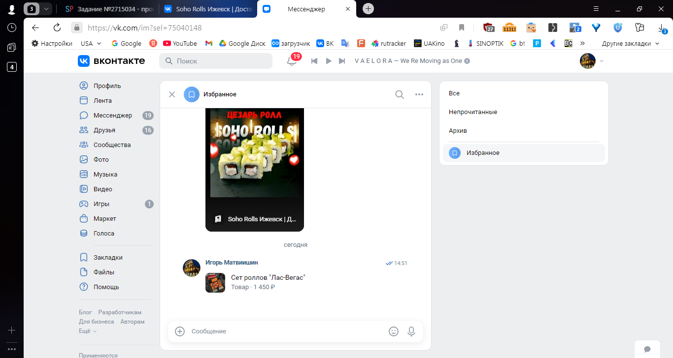The image size is (673, 358).
Task: Go to the ВКонтакте logo home
Action: (x=111, y=61)
